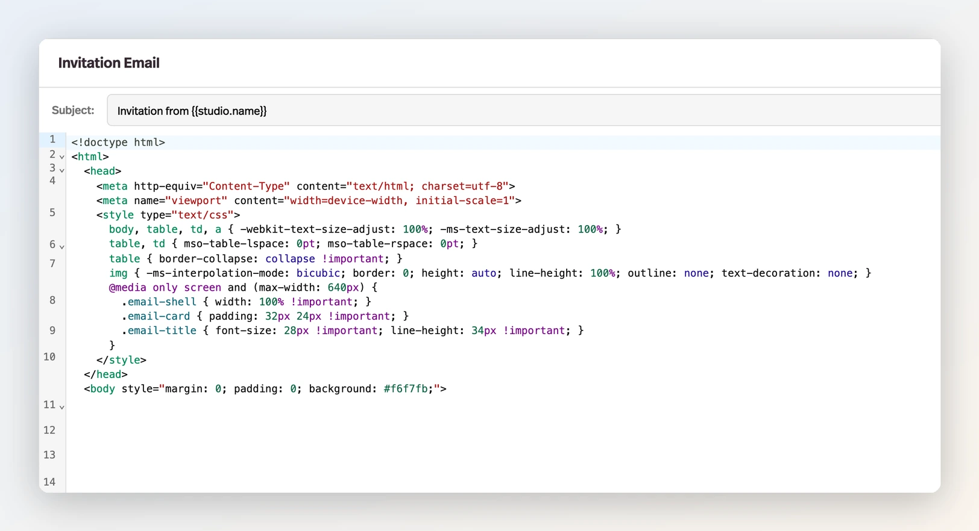Click line number 10 in the gutter
Image resolution: width=979 pixels, height=531 pixels.
49,357
